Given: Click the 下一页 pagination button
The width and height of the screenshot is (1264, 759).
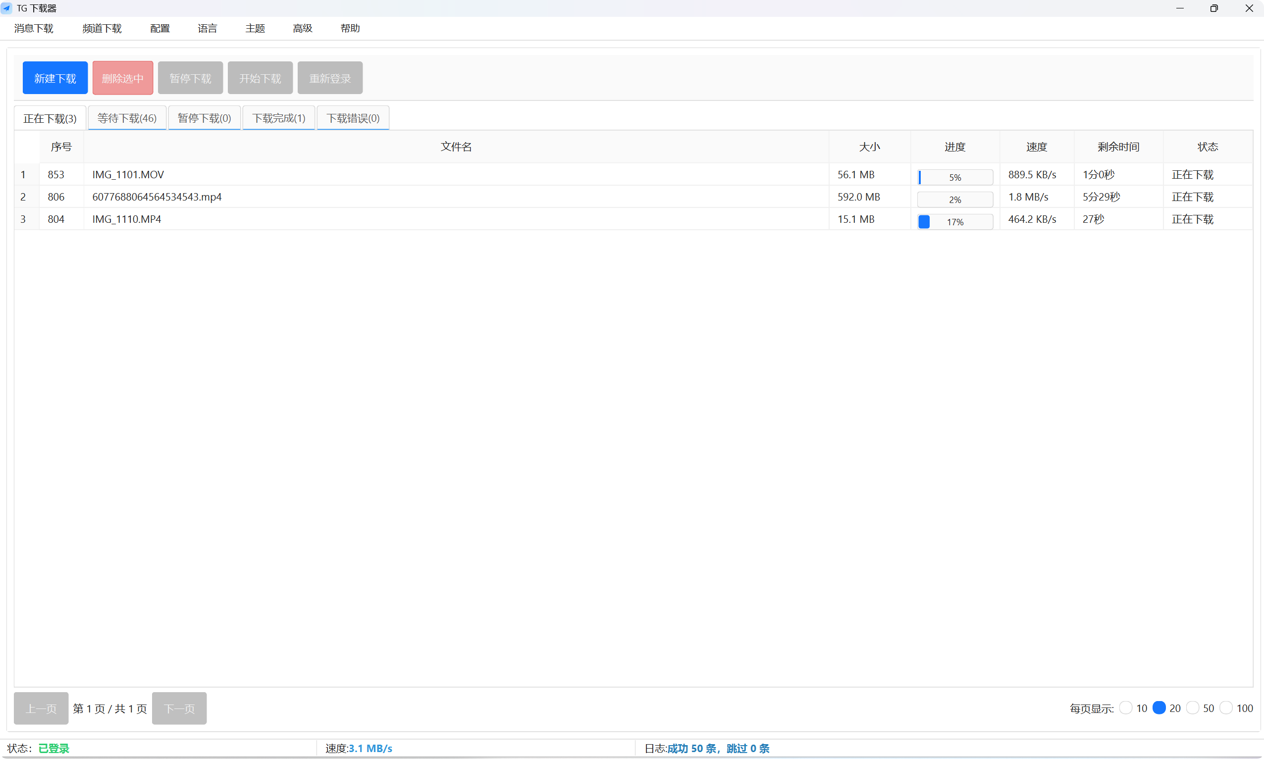Looking at the screenshot, I should pyautogui.click(x=179, y=708).
